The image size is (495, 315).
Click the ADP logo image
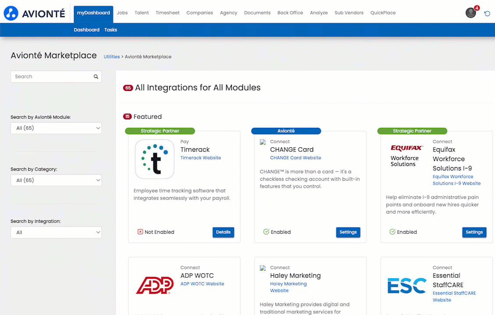pyautogui.click(x=155, y=285)
